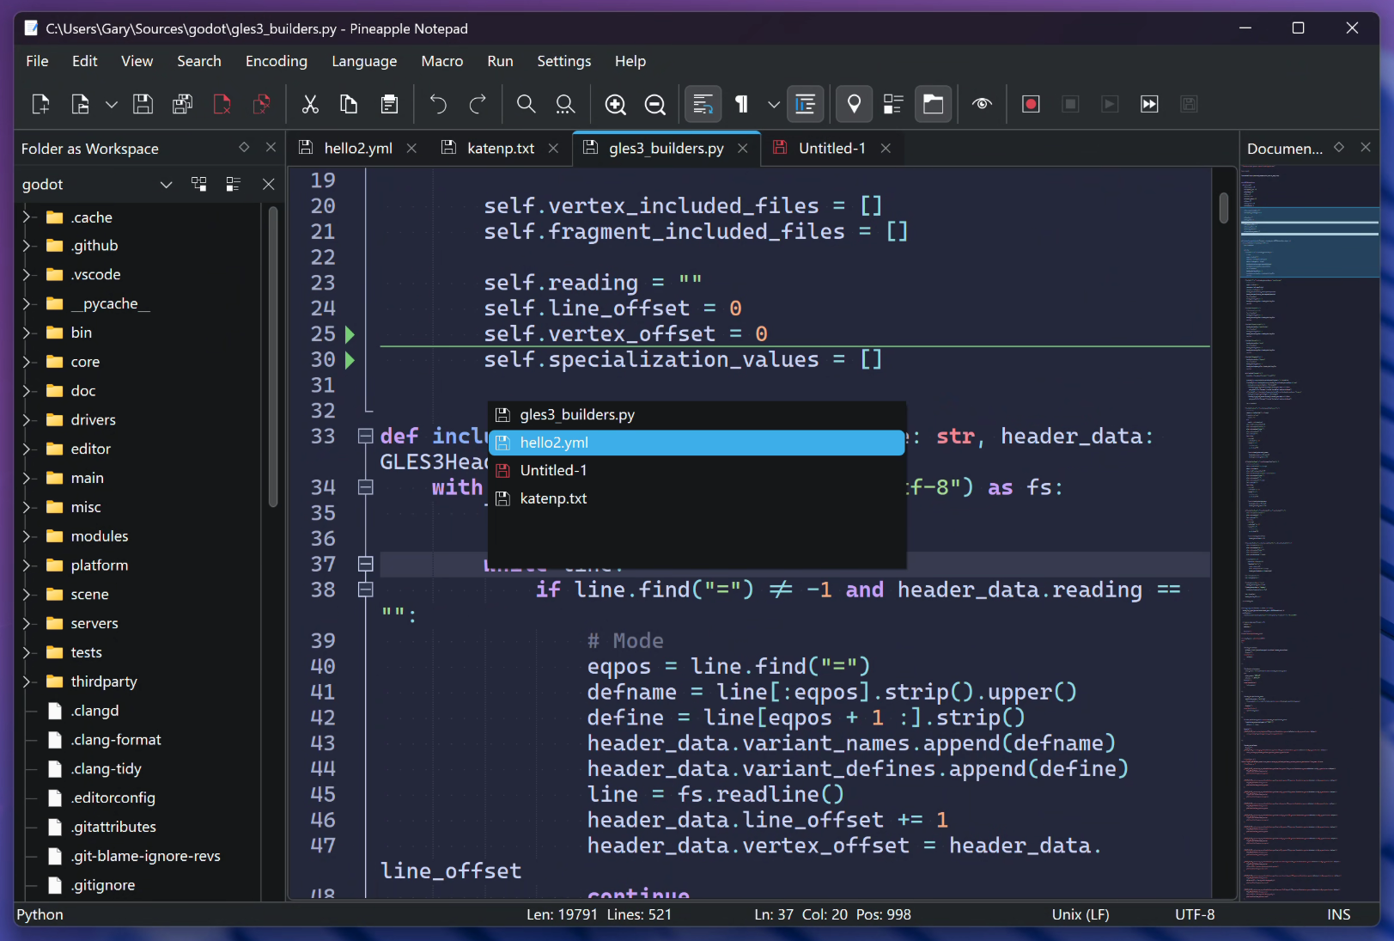This screenshot has height=941, width=1394.
Task: Close the gles3_builders.py tab
Action: tap(743, 148)
